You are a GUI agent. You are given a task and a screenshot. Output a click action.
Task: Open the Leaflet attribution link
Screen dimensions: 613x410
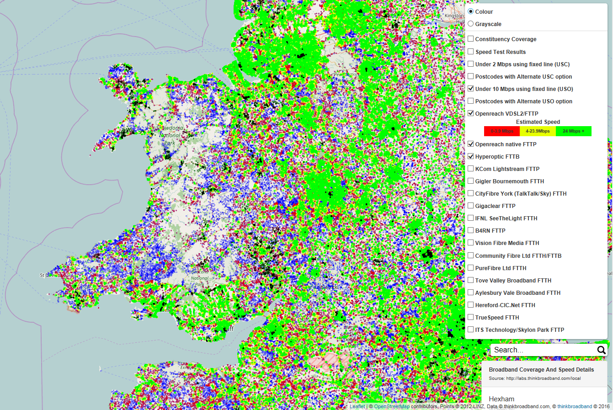pyautogui.click(x=357, y=406)
